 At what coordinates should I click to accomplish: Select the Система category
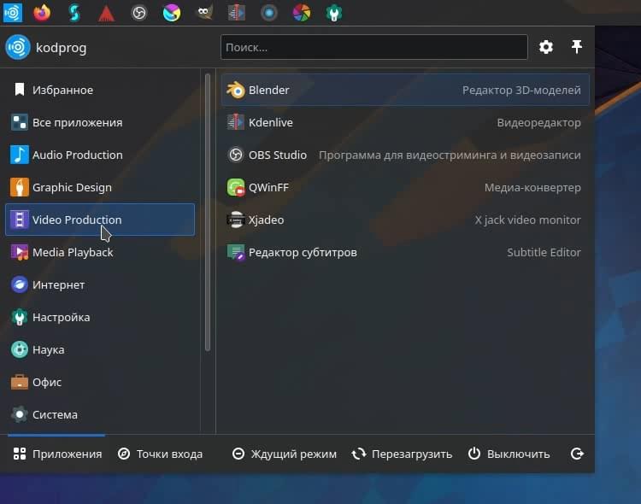(100, 414)
